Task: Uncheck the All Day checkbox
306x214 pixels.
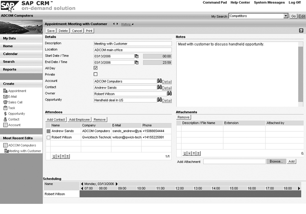Action: pos(95,68)
